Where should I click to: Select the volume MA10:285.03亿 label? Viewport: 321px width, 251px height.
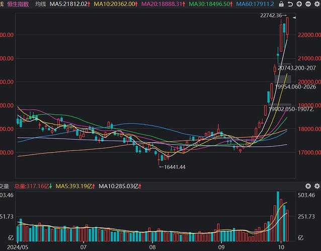(121, 186)
